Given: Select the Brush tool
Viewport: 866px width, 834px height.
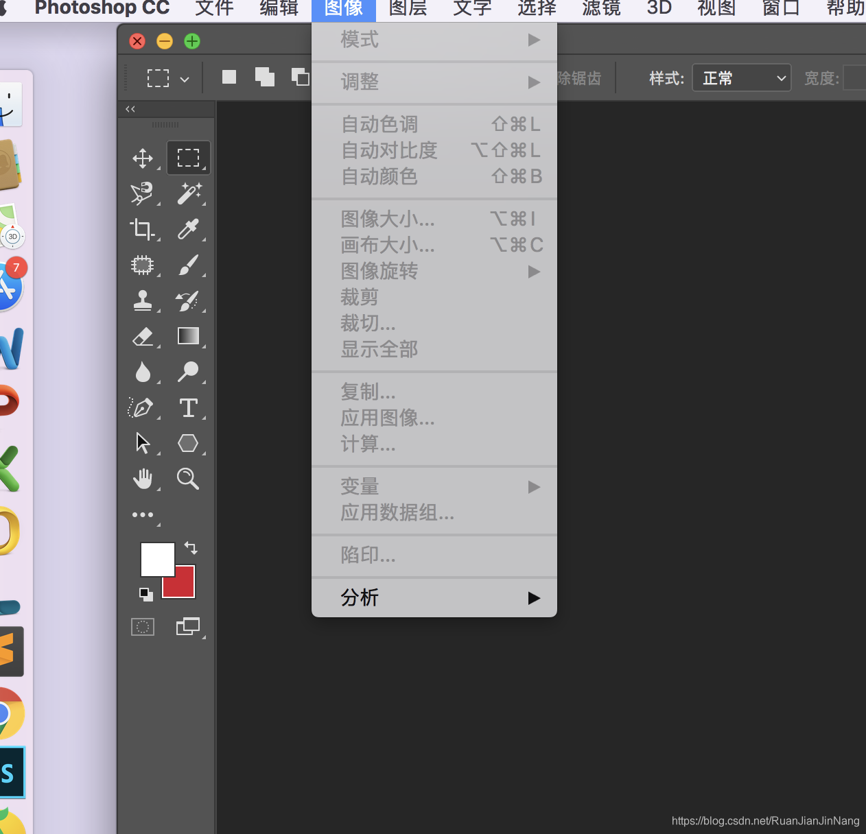Looking at the screenshot, I should pos(189,265).
